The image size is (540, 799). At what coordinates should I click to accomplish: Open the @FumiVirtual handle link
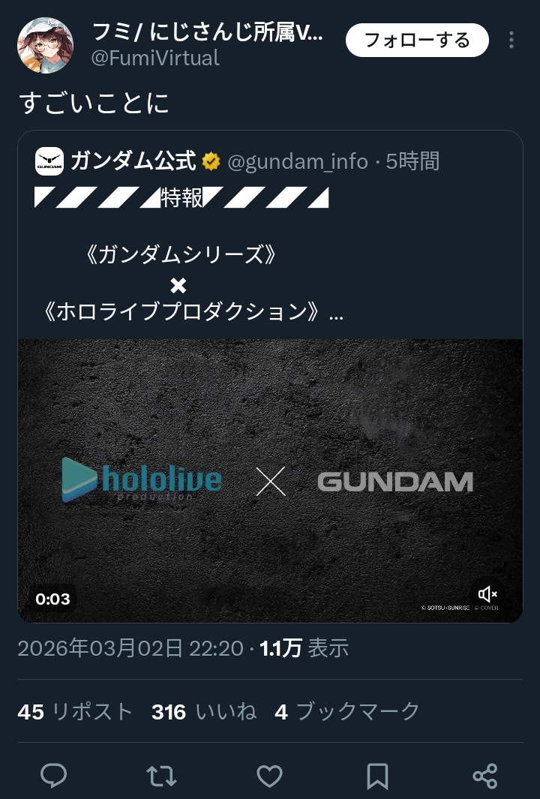click(155, 58)
